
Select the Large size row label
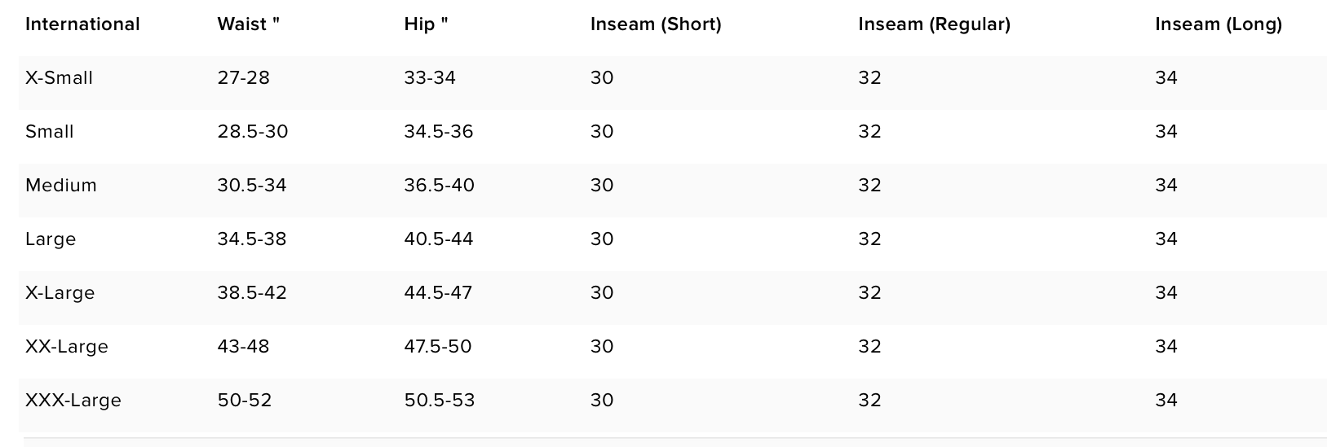pyautogui.click(x=51, y=239)
